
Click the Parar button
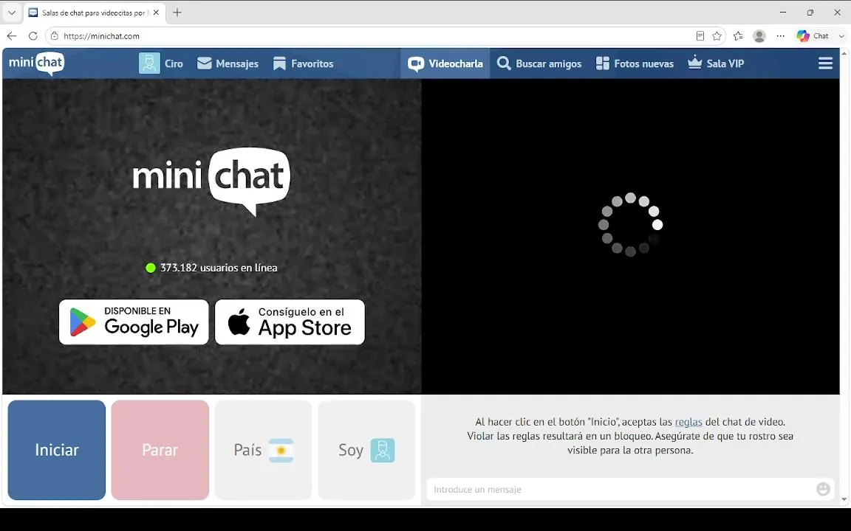click(160, 450)
